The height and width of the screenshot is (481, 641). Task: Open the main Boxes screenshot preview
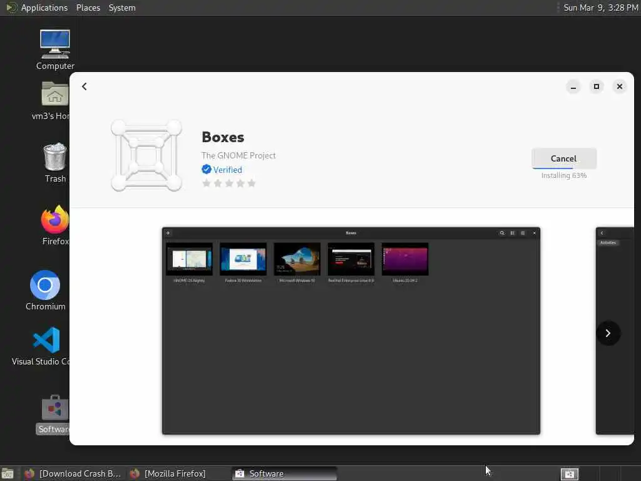coord(351,331)
